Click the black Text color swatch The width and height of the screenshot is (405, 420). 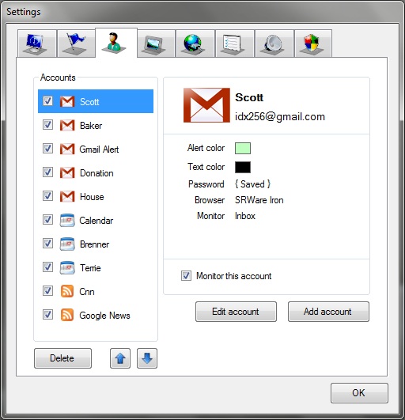click(243, 167)
